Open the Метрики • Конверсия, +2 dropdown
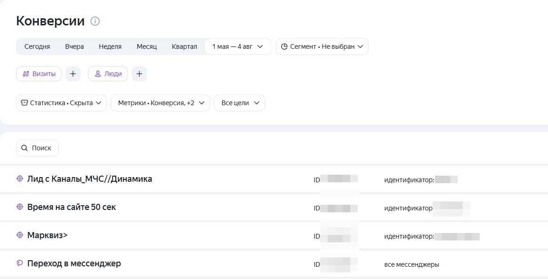Viewport: 548px width, 279px height. [161, 103]
